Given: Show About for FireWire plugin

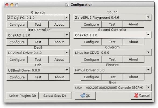Looking at the screenshot, I should pos(134,77).
